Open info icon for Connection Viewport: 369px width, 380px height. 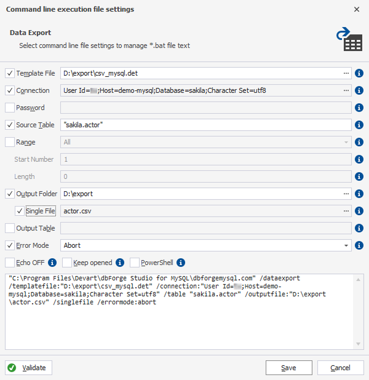coord(359,90)
